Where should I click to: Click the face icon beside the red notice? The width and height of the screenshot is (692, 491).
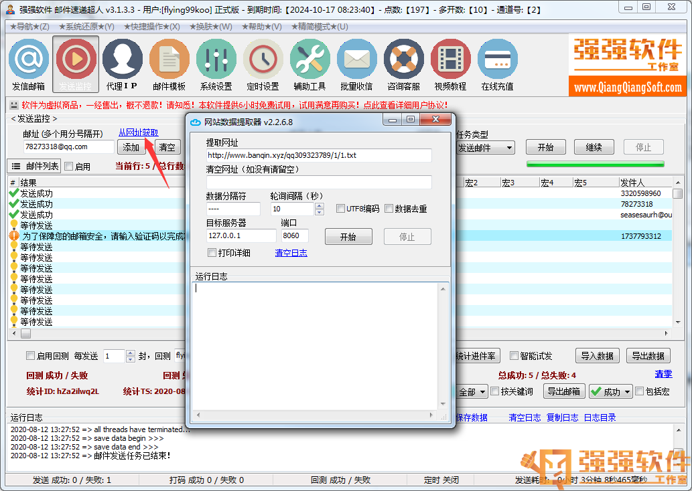point(14,105)
